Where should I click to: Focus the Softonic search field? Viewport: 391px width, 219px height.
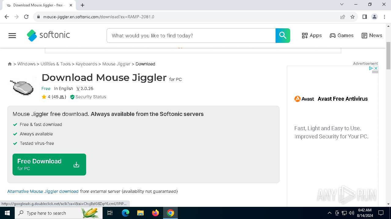pos(191,36)
